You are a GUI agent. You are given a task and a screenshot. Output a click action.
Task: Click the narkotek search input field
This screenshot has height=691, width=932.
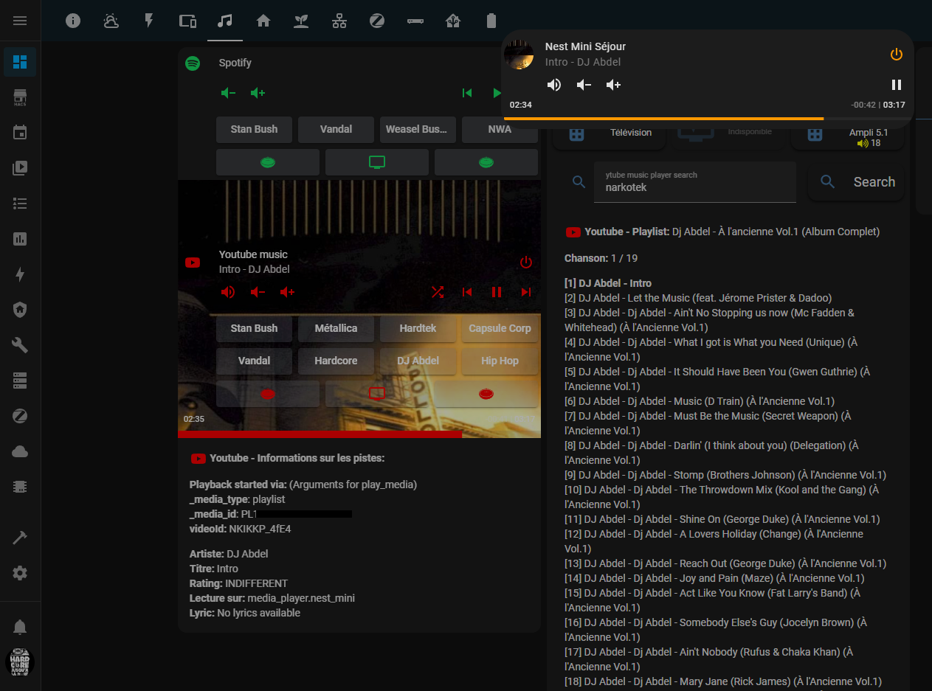[x=694, y=187]
